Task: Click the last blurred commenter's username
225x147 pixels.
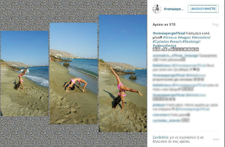Action: (166, 121)
